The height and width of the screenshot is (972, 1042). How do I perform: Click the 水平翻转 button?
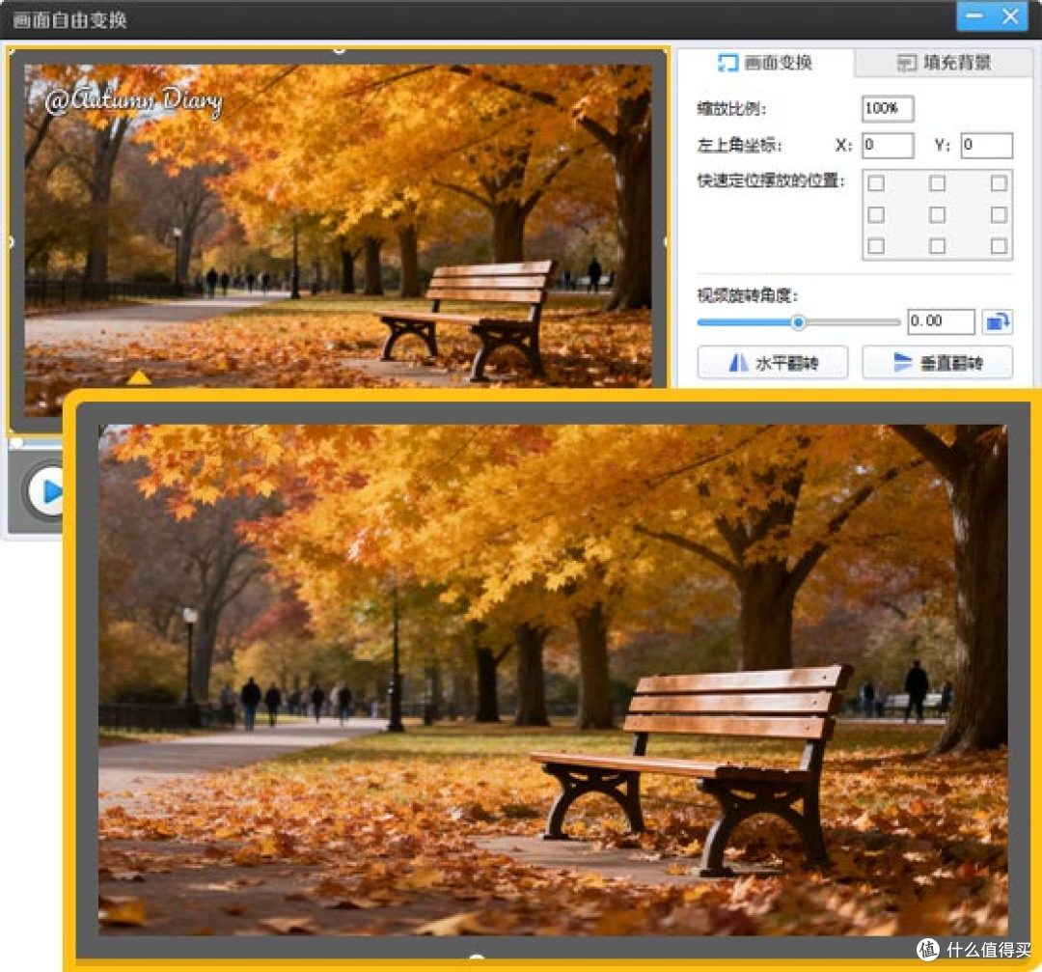point(772,363)
